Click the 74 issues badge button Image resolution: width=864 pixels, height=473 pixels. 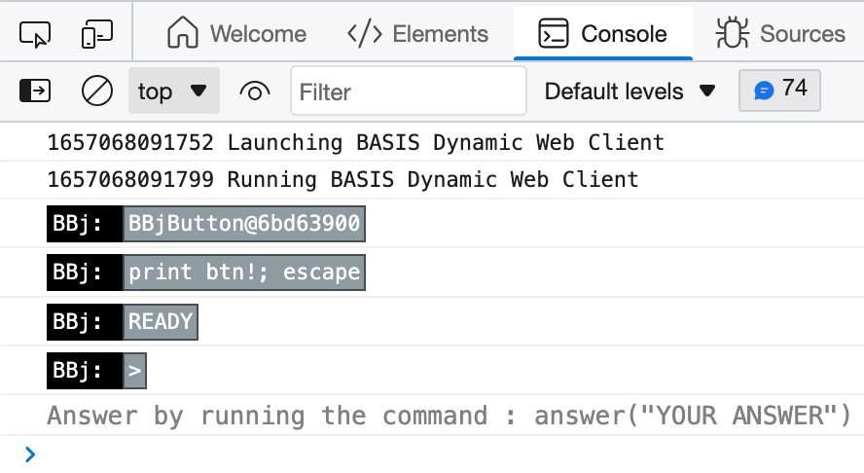click(780, 90)
